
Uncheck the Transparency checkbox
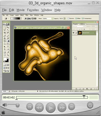(82, 18)
